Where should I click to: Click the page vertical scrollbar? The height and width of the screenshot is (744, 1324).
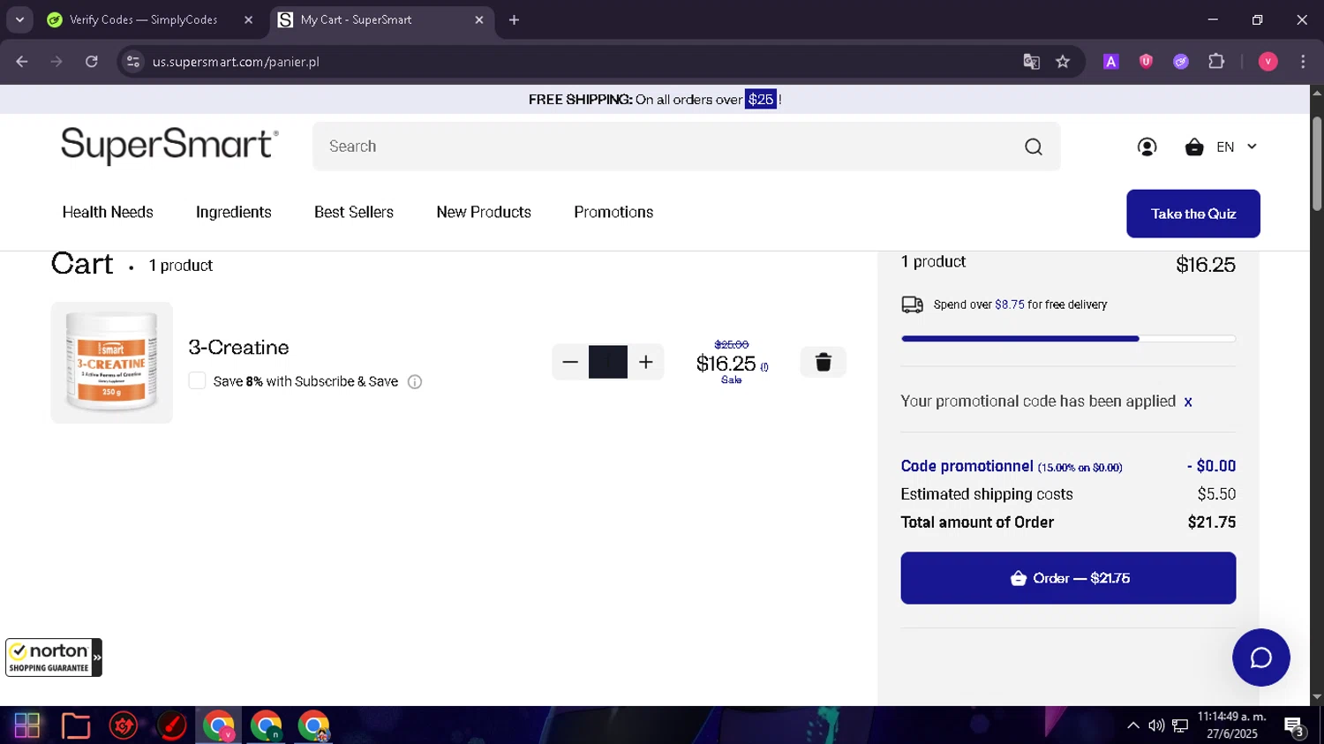pos(1316,165)
